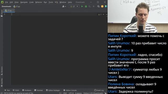Click the Stop icon in toolbar
The width and height of the screenshot is (168, 94).
[x=93, y=6]
